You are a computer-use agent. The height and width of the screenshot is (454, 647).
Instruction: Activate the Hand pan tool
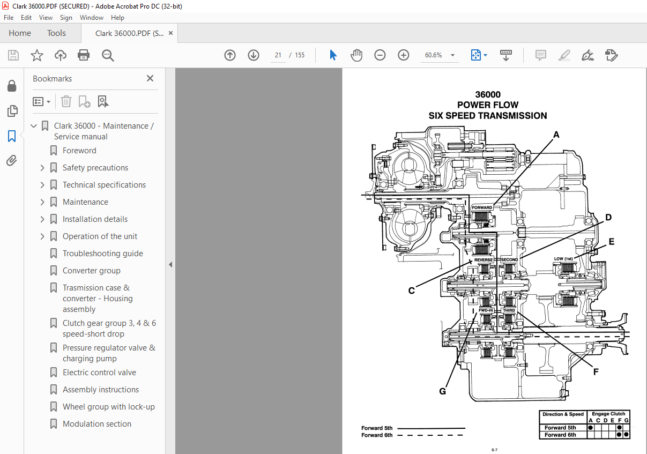356,55
